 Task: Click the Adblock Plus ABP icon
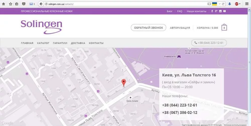237,4
